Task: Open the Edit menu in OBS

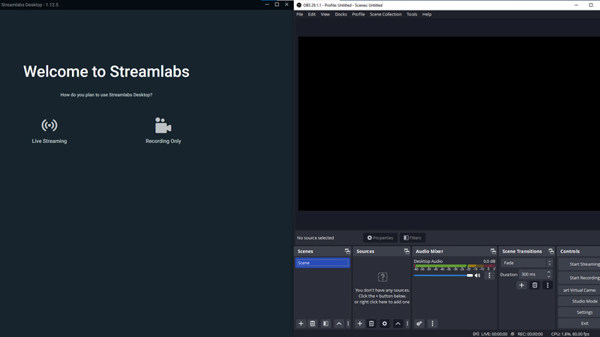Action: click(x=312, y=14)
